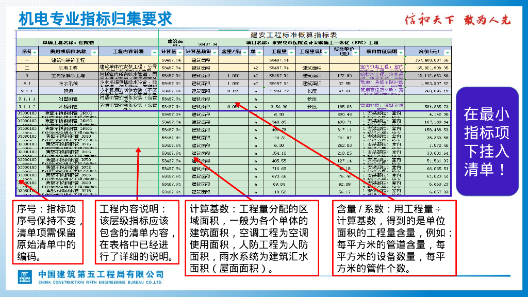Select the 衬塑钢管 name cell
Viewport: 528px width, 297px height.
click(69, 99)
